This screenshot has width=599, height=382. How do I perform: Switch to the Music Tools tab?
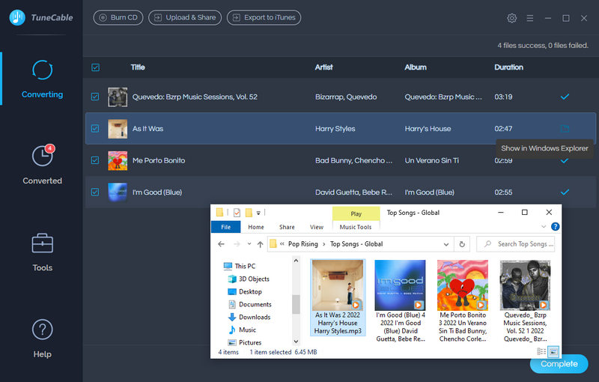(355, 227)
